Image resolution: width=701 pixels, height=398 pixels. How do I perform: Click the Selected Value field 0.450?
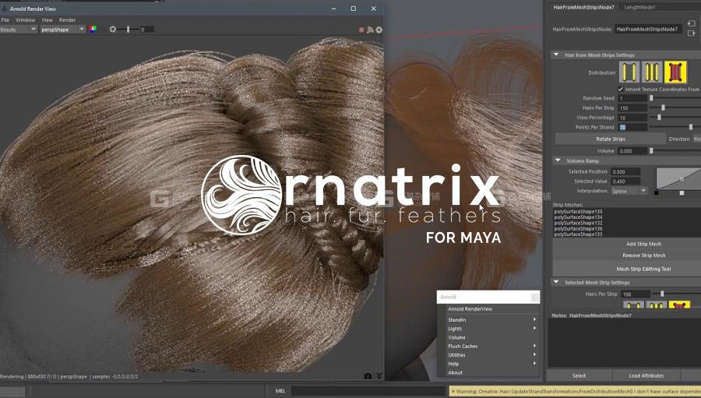[x=625, y=181]
